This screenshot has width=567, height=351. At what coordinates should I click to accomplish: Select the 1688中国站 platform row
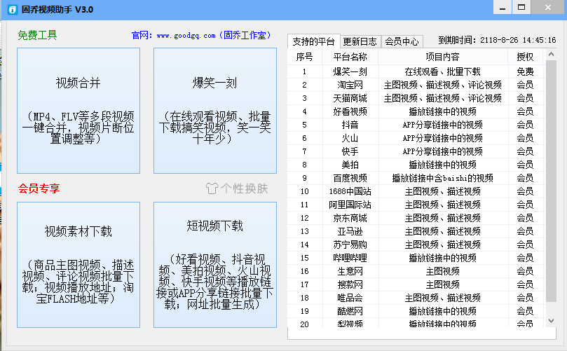point(416,191)
